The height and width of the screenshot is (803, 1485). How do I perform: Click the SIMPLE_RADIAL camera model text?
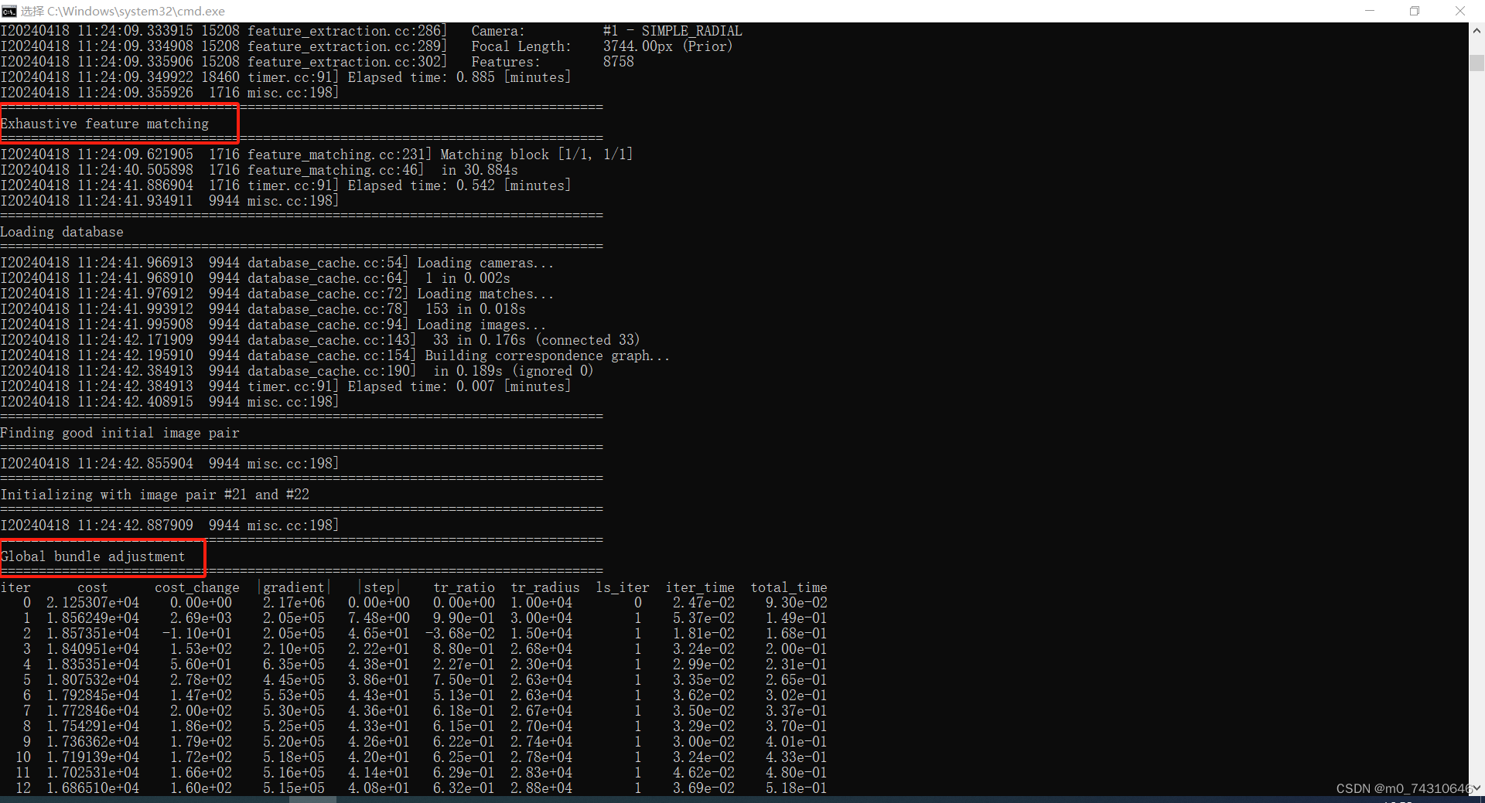coord(692,30)
